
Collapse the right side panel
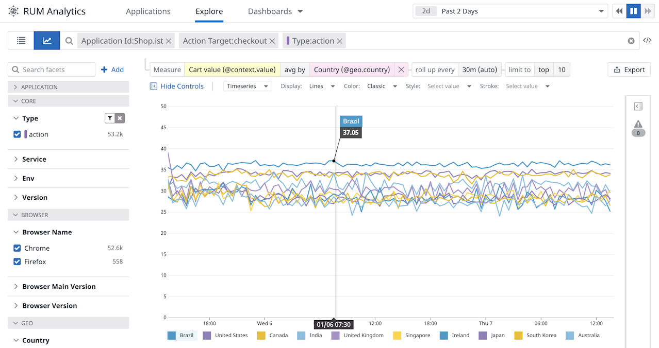tap(638, 107)
